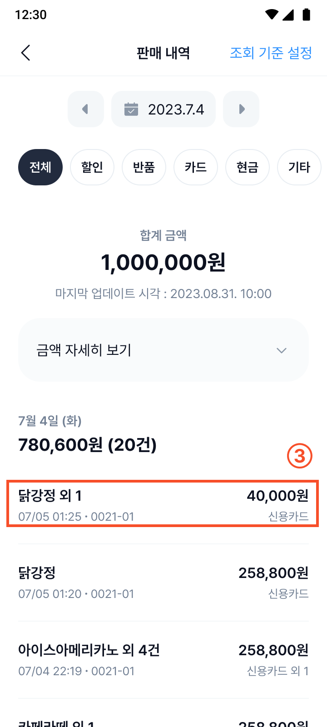Image resolution: width=327 pixels, height=727 pixels.
Task: Select the 기타 filter chip
Action: pyautogui.click(x=299, y=167)
